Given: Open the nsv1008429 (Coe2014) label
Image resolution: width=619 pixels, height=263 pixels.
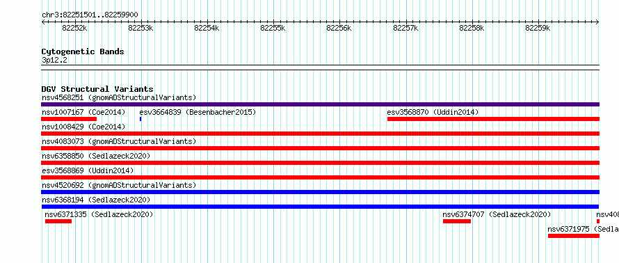Looking at the screenshot, I should tap(83, 127).
